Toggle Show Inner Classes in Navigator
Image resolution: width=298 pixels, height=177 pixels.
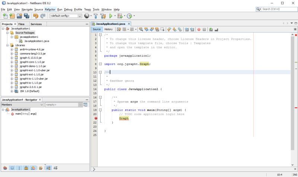pyautogui.click(x=33, y=168)
